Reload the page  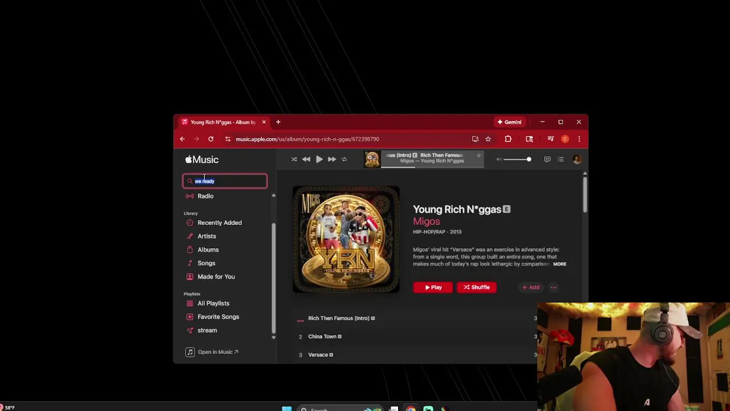210,139
